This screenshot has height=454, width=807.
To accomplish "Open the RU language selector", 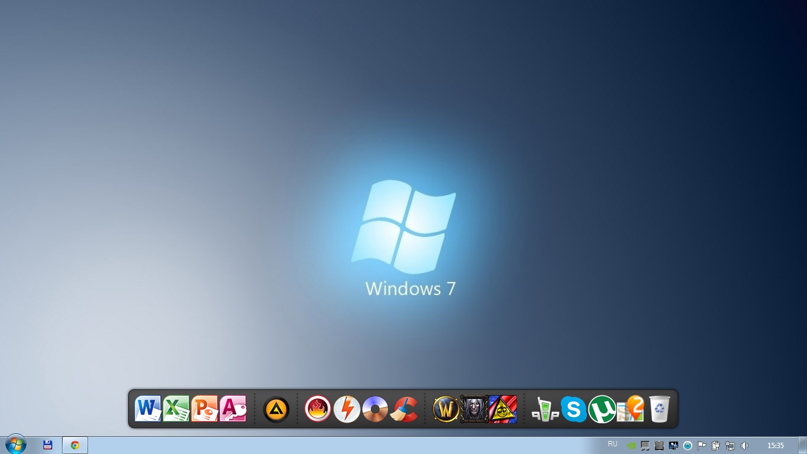I will click(x=613, y=445).
